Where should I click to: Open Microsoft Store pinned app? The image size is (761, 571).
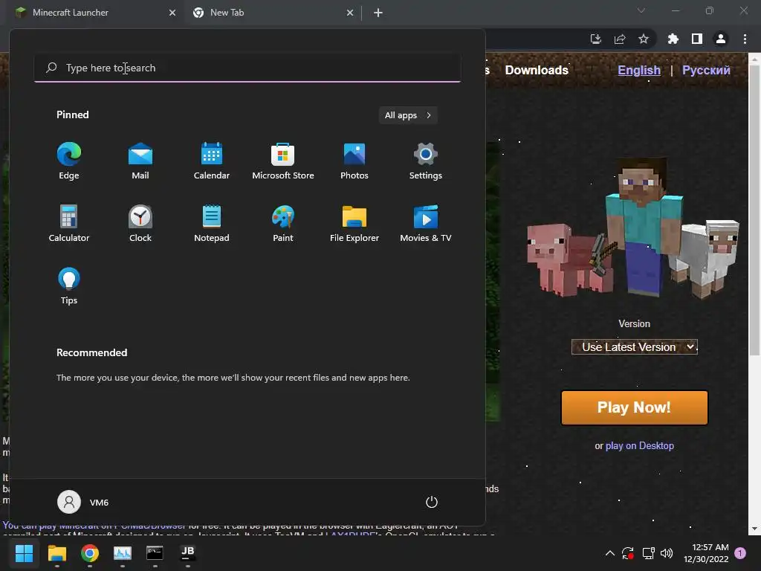tap(283, 161)
